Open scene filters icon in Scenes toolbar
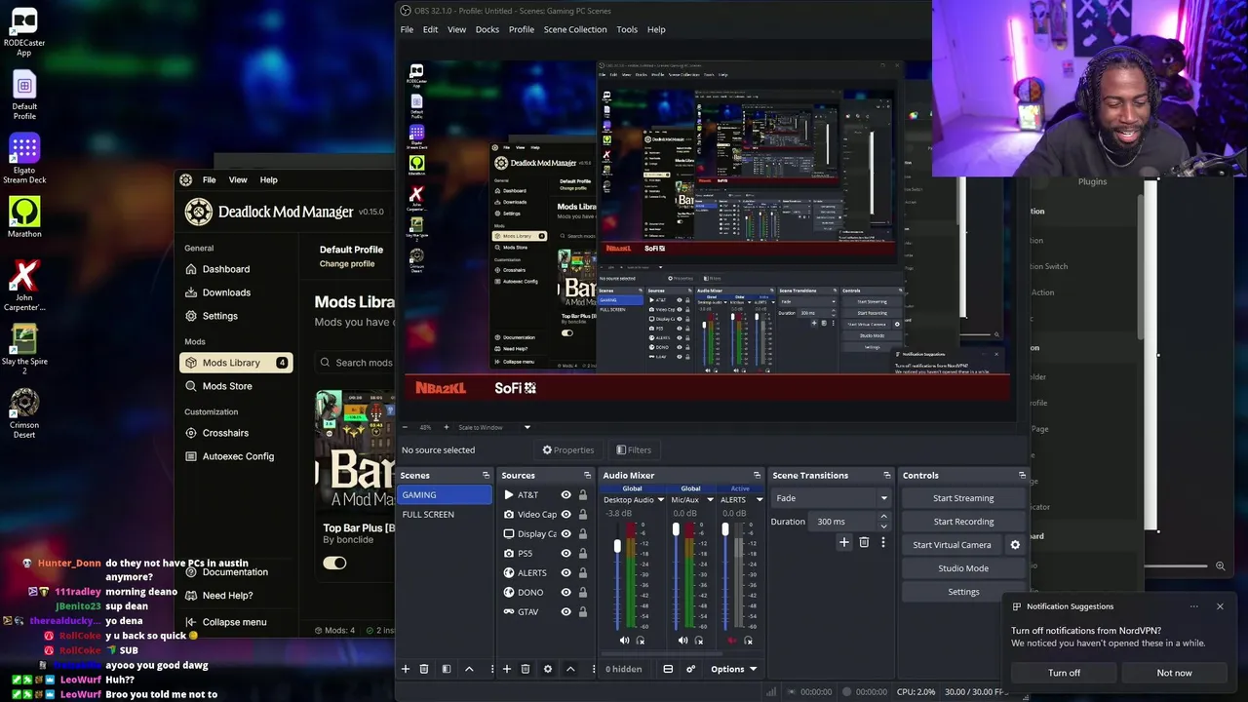Screen dimensions: 1248x702 [x=447, y=669]
